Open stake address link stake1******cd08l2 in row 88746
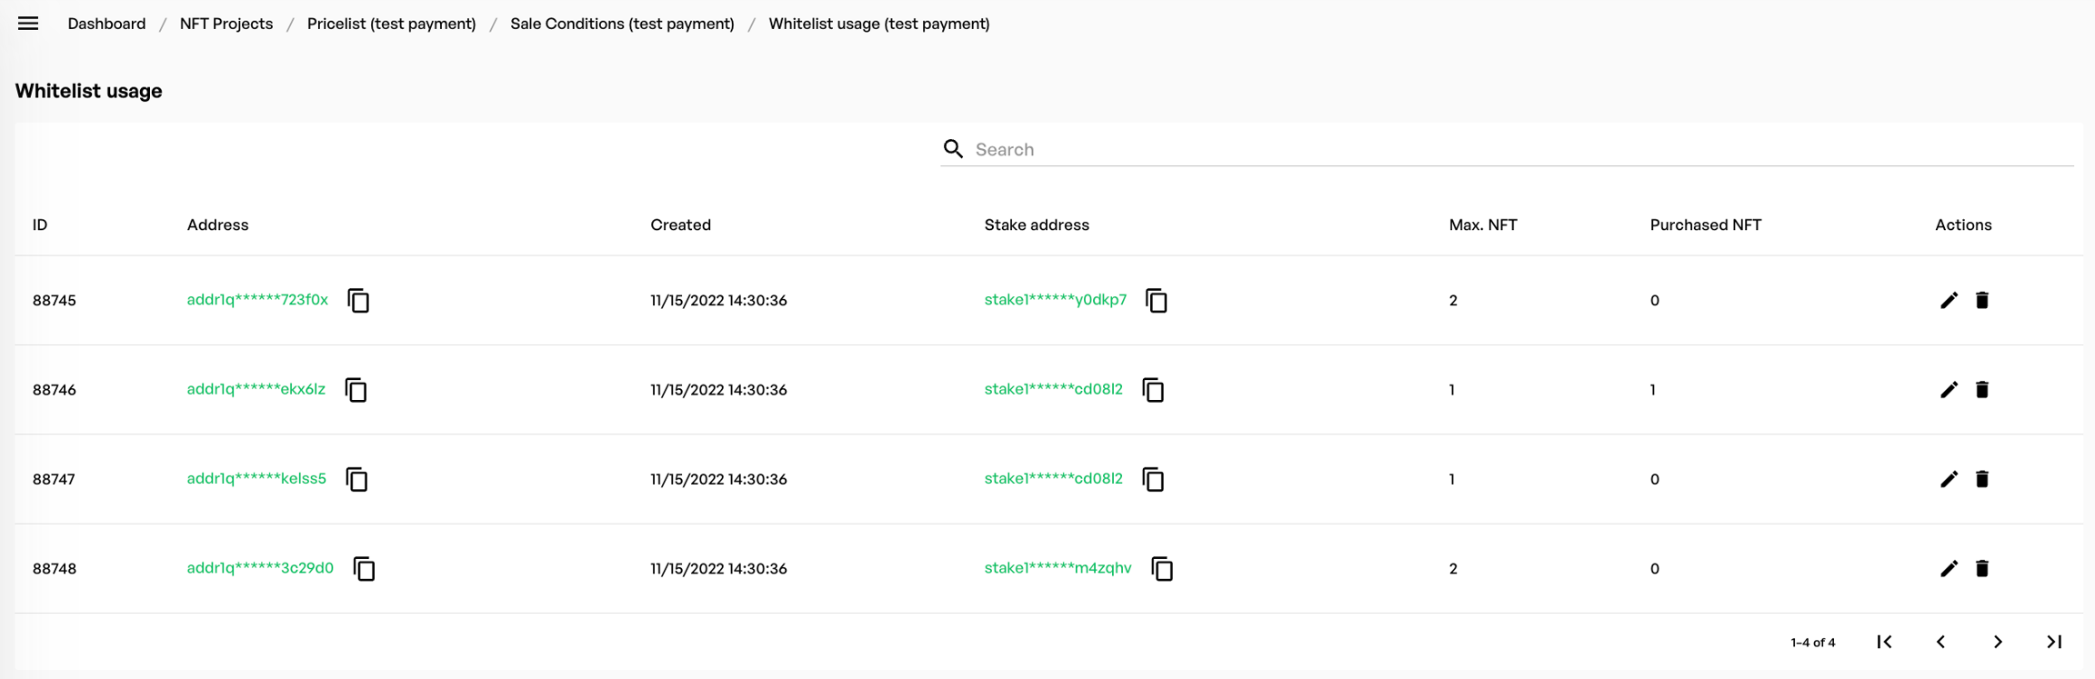Viewport: 2095px width, 679px height. click(x=1053, y=389)
